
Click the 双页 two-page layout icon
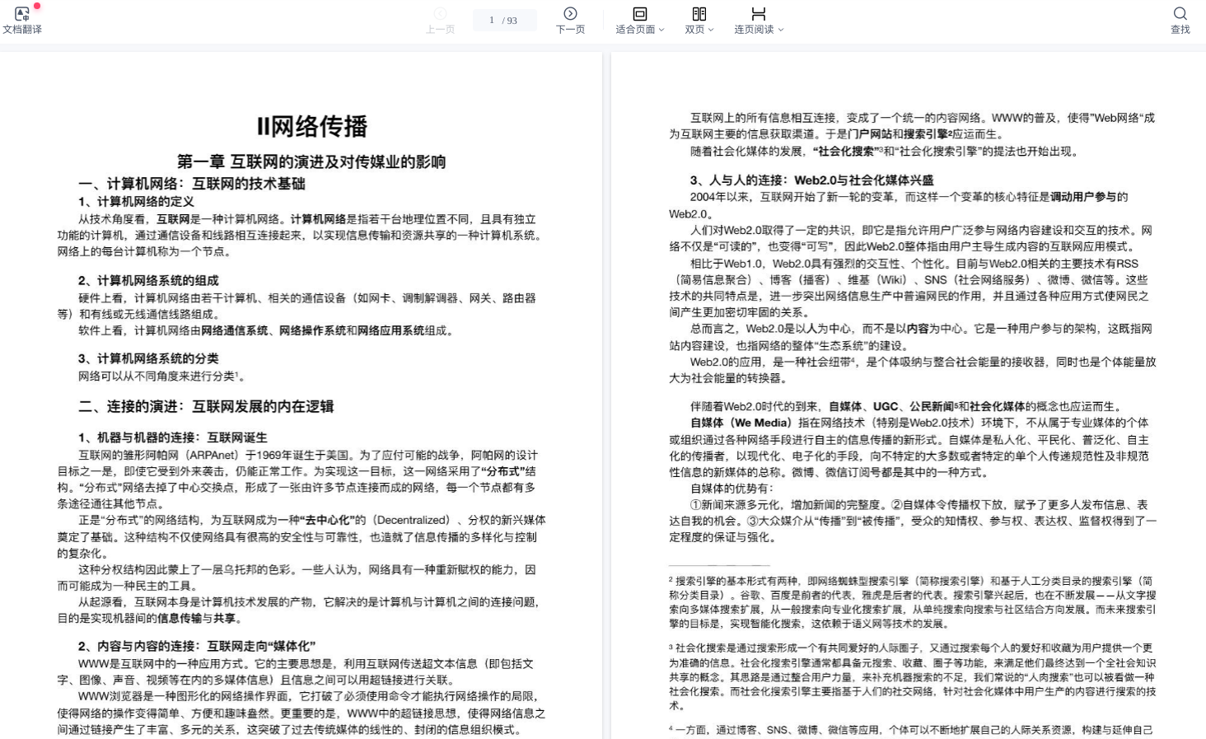pos(699,13)
